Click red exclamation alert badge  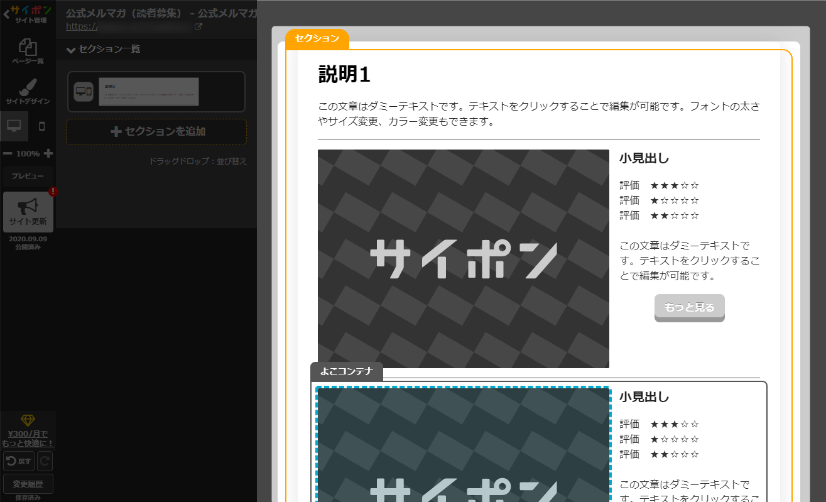53,192
